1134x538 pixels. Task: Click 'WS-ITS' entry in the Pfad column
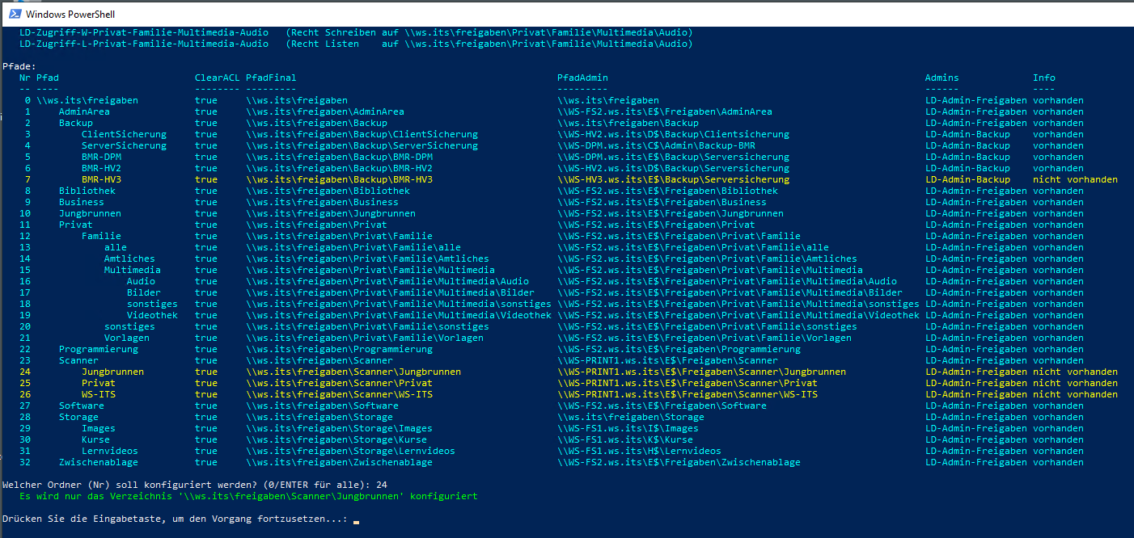(x=99, y=394)
